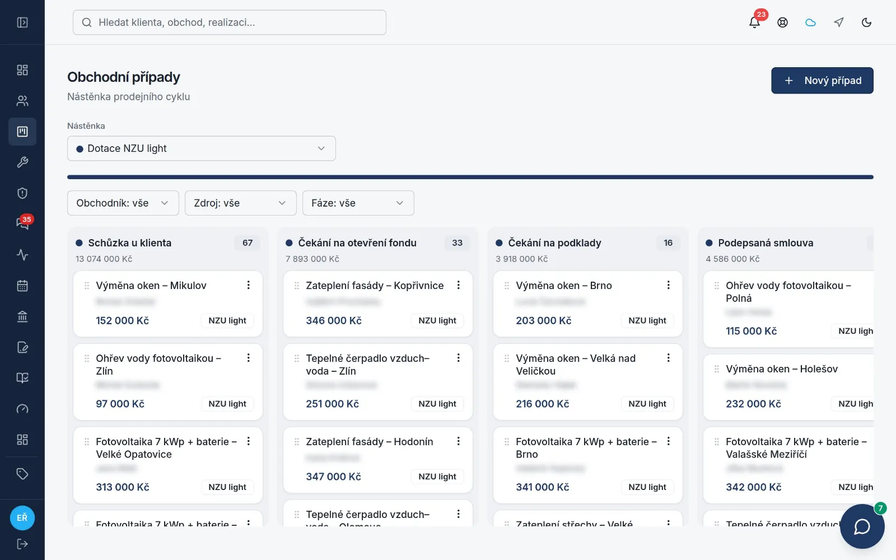Open the Fáze: vše filter dropdown

358,203
